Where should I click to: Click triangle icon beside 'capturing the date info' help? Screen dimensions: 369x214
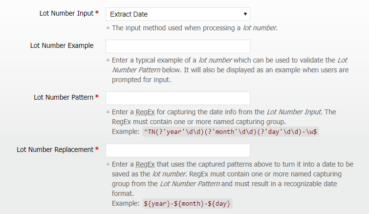pyautogui.click(x=108, y=111)
